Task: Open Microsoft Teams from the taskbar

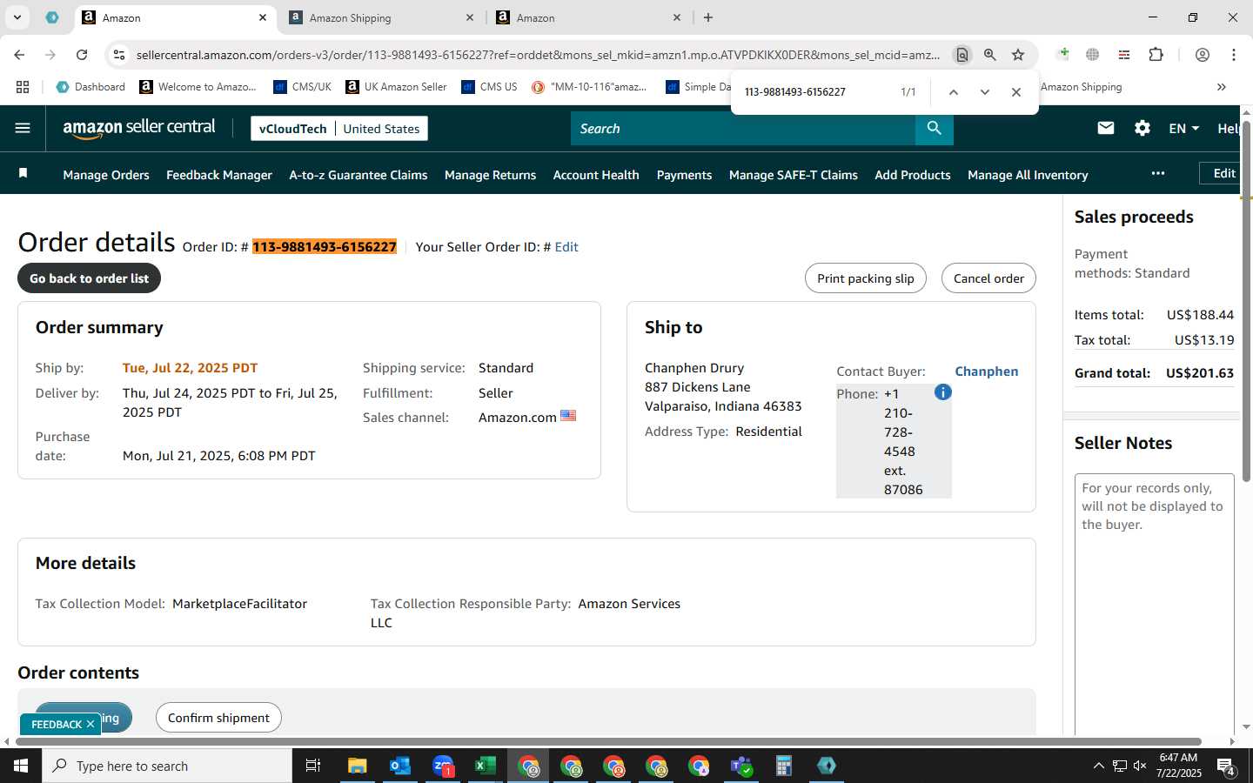Action: pyautogui.click(x=741, y=766)
